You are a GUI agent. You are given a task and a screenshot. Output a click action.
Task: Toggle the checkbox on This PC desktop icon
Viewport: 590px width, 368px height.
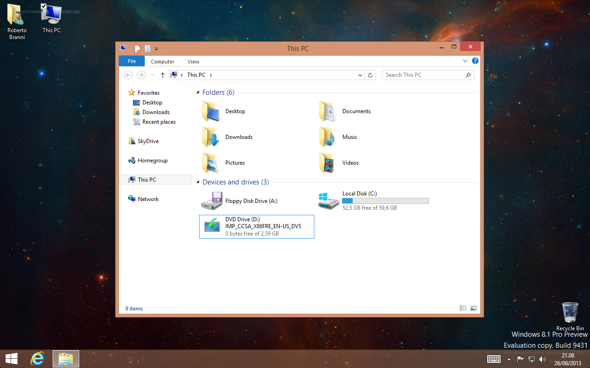(44, 6)
